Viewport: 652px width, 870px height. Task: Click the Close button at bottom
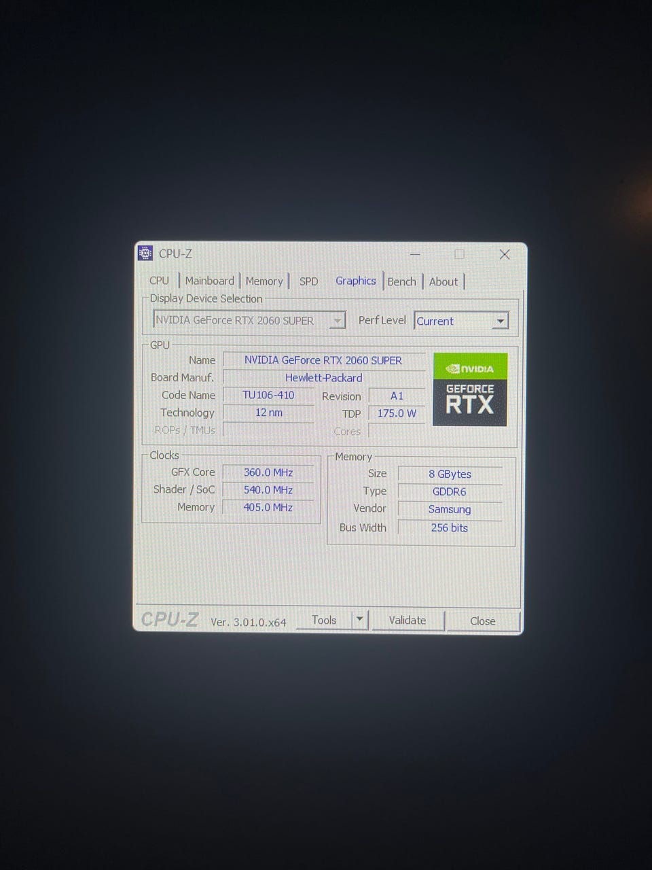point(483,621)
